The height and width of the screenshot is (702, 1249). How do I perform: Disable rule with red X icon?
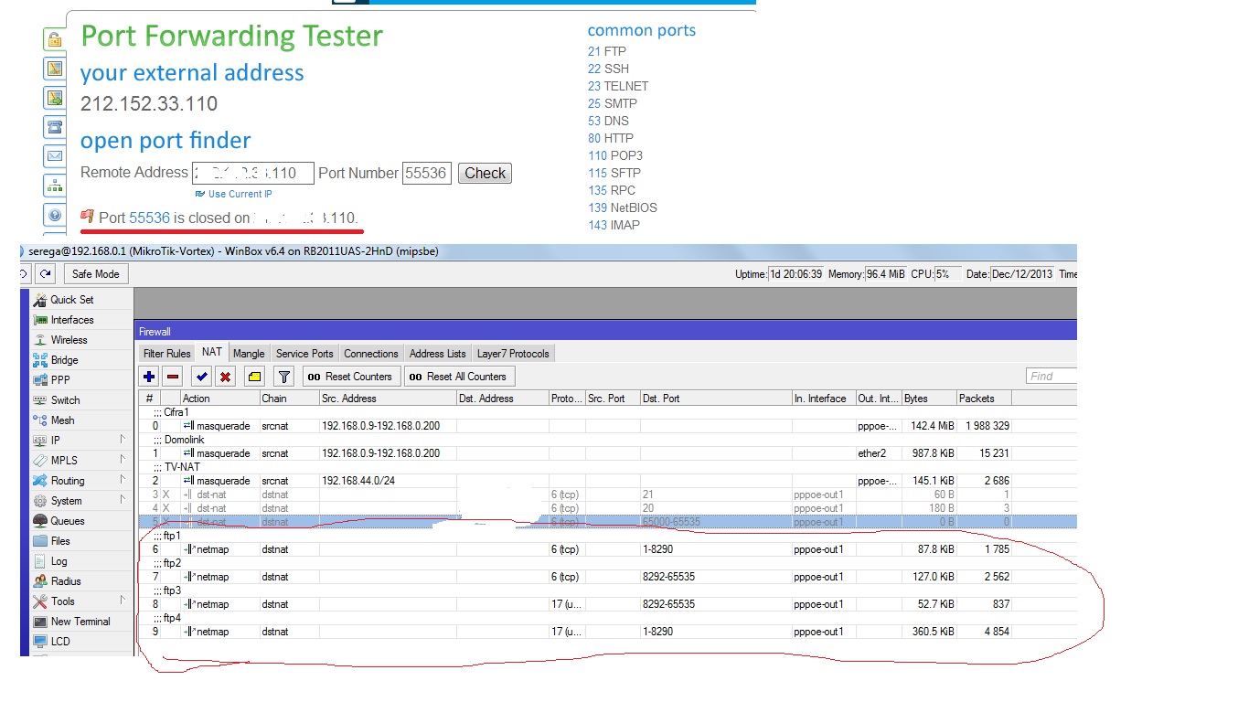point(225,377)
